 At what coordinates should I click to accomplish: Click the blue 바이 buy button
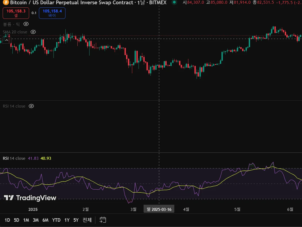(x=52, y=13)
